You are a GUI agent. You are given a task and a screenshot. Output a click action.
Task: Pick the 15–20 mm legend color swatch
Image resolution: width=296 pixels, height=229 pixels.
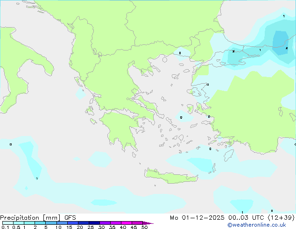click(x=73, y=223)
